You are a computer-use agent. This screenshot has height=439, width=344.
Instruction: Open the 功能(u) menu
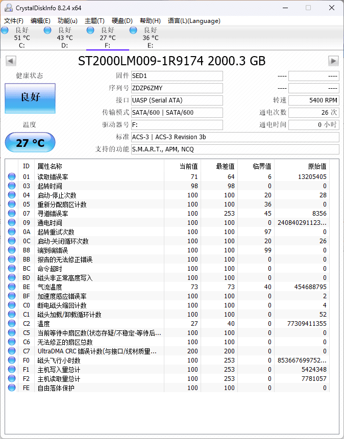(x=67, y=21)
